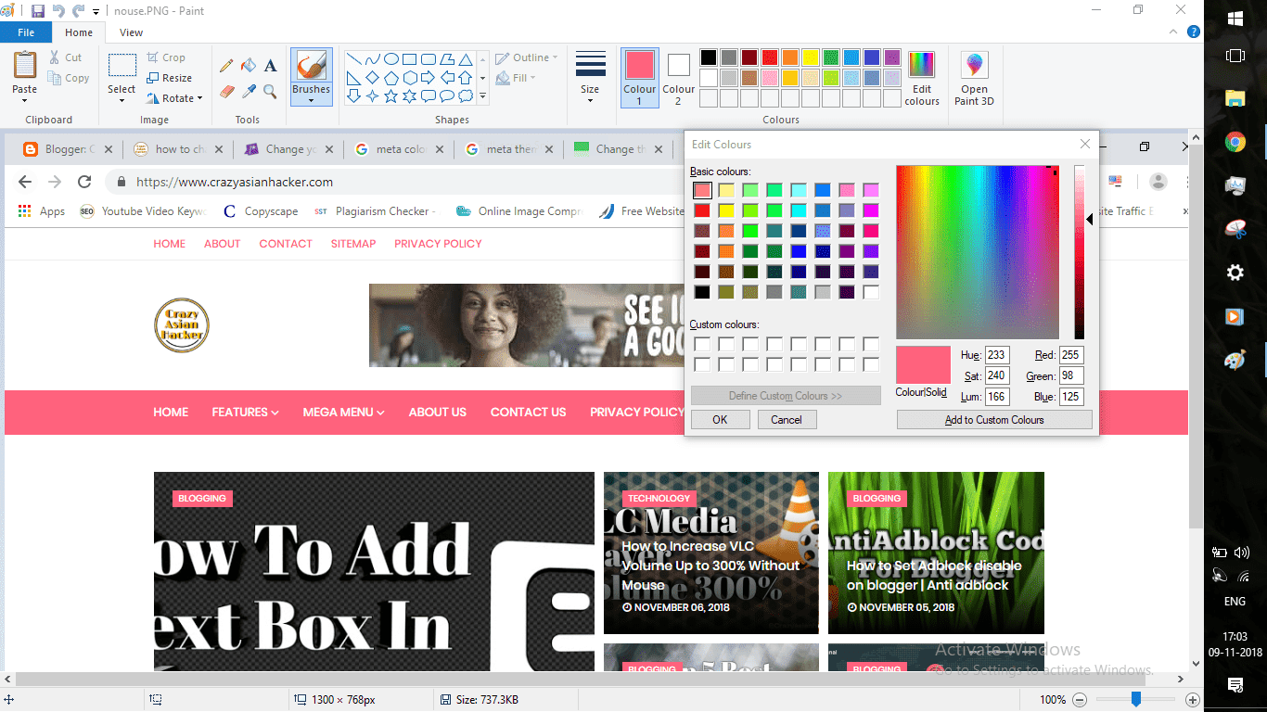
Task: Choose the Five-point star shape
Action: (391, 95)
